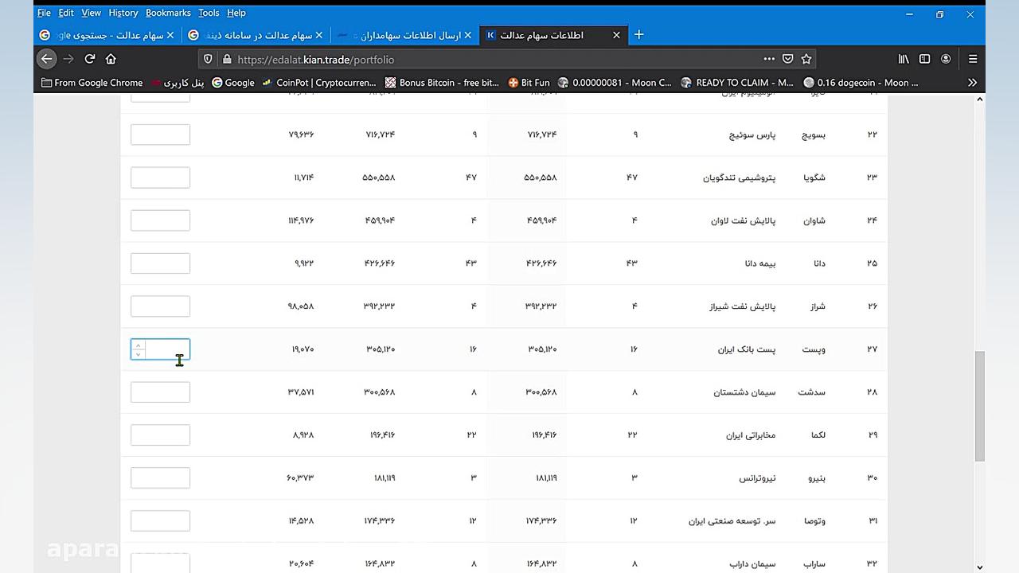
Task: Open the History menu
Action: click(x=123, y=13)
